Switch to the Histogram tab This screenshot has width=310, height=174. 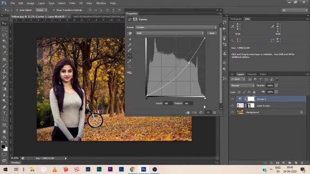click(236, 19)
